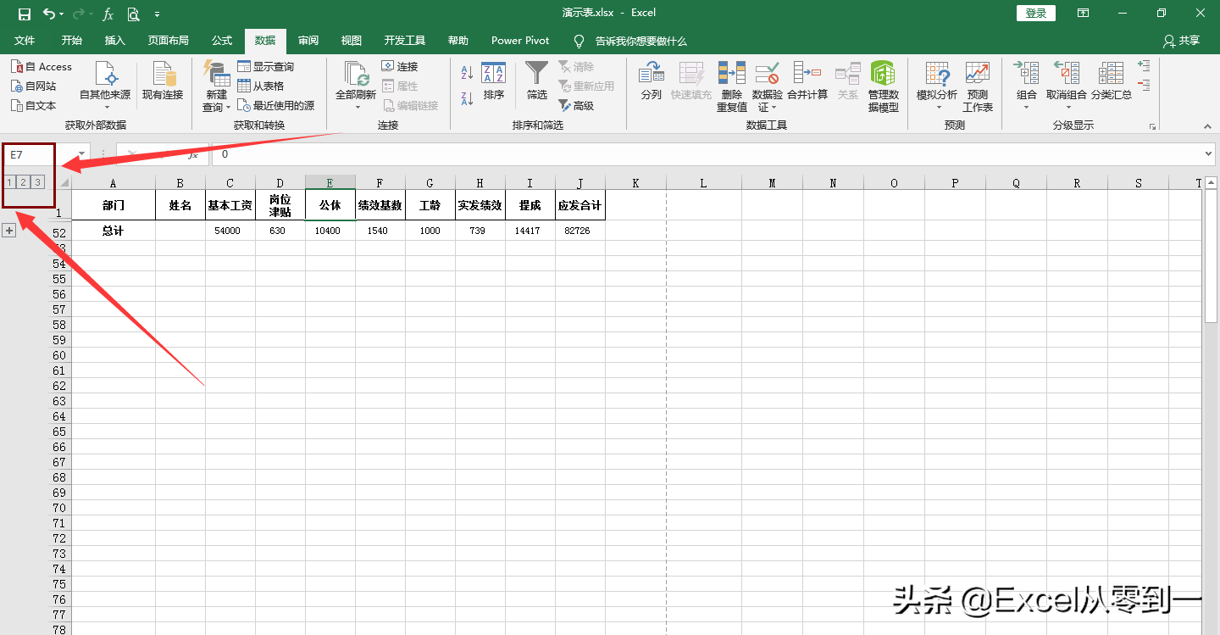Open the Sort (排序) dialog
This screenshot has width=1220, height=635.
point(493,81)
